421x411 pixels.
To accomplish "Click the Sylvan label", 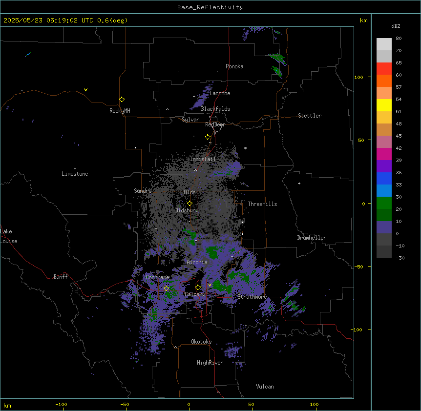I will pyautogui.click(x=190, y=120).
